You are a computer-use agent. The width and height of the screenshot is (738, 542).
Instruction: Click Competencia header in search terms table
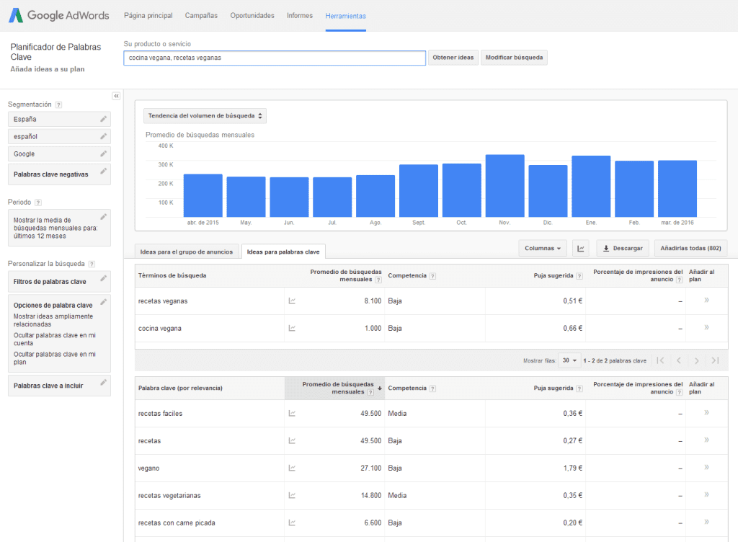pos(407,276)
